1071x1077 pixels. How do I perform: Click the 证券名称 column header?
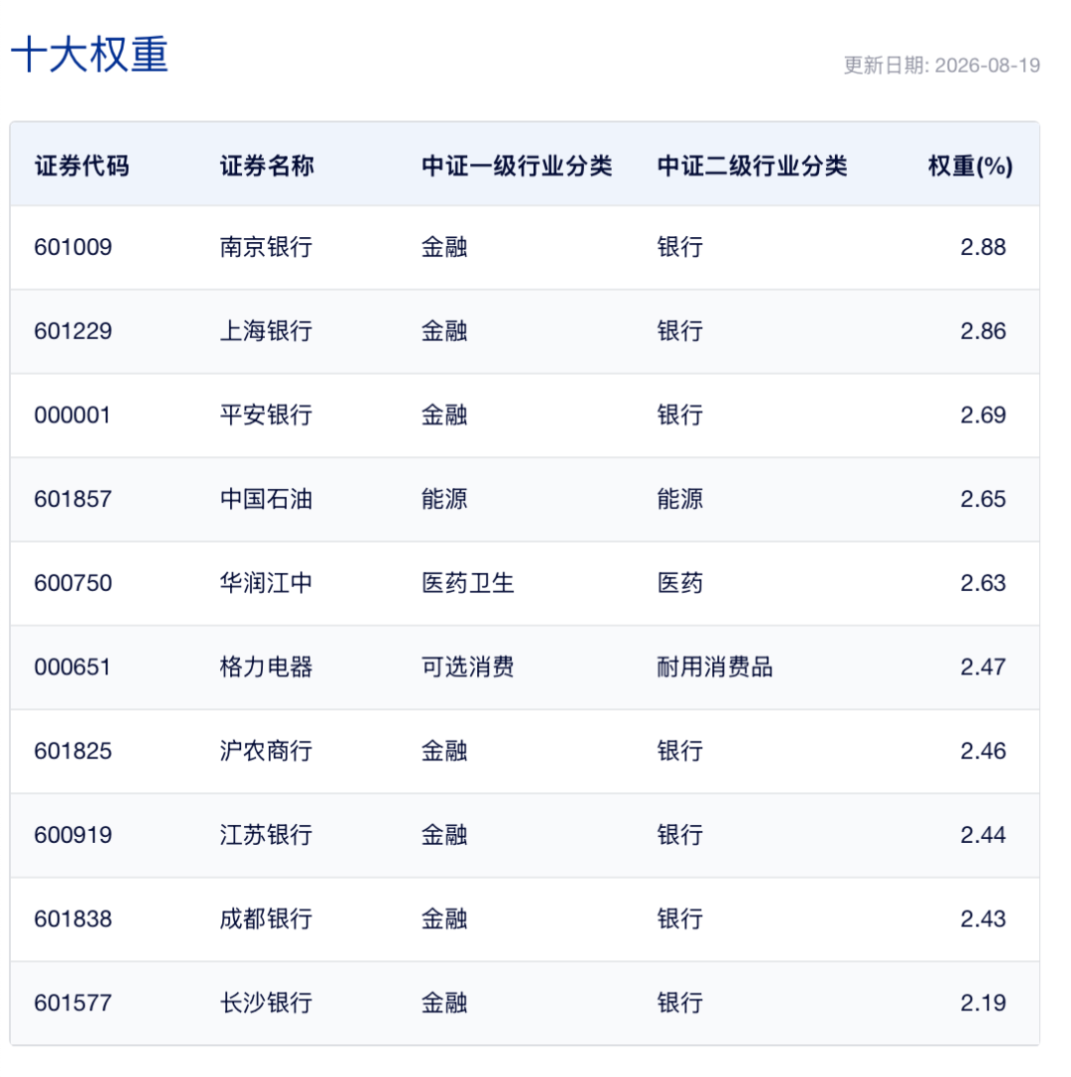pos(267,166)
